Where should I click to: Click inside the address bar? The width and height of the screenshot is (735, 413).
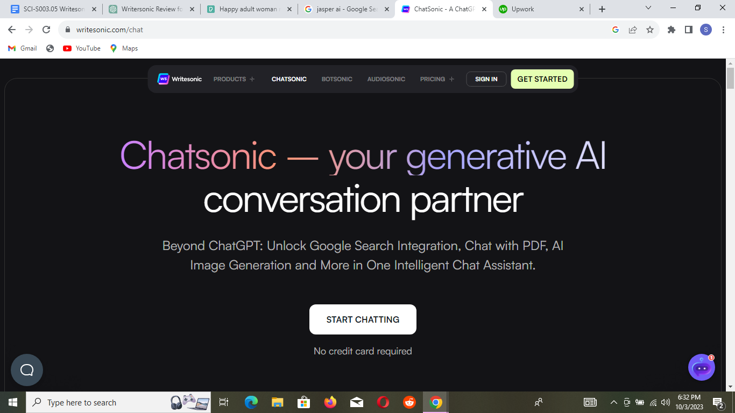pos(215,30)
